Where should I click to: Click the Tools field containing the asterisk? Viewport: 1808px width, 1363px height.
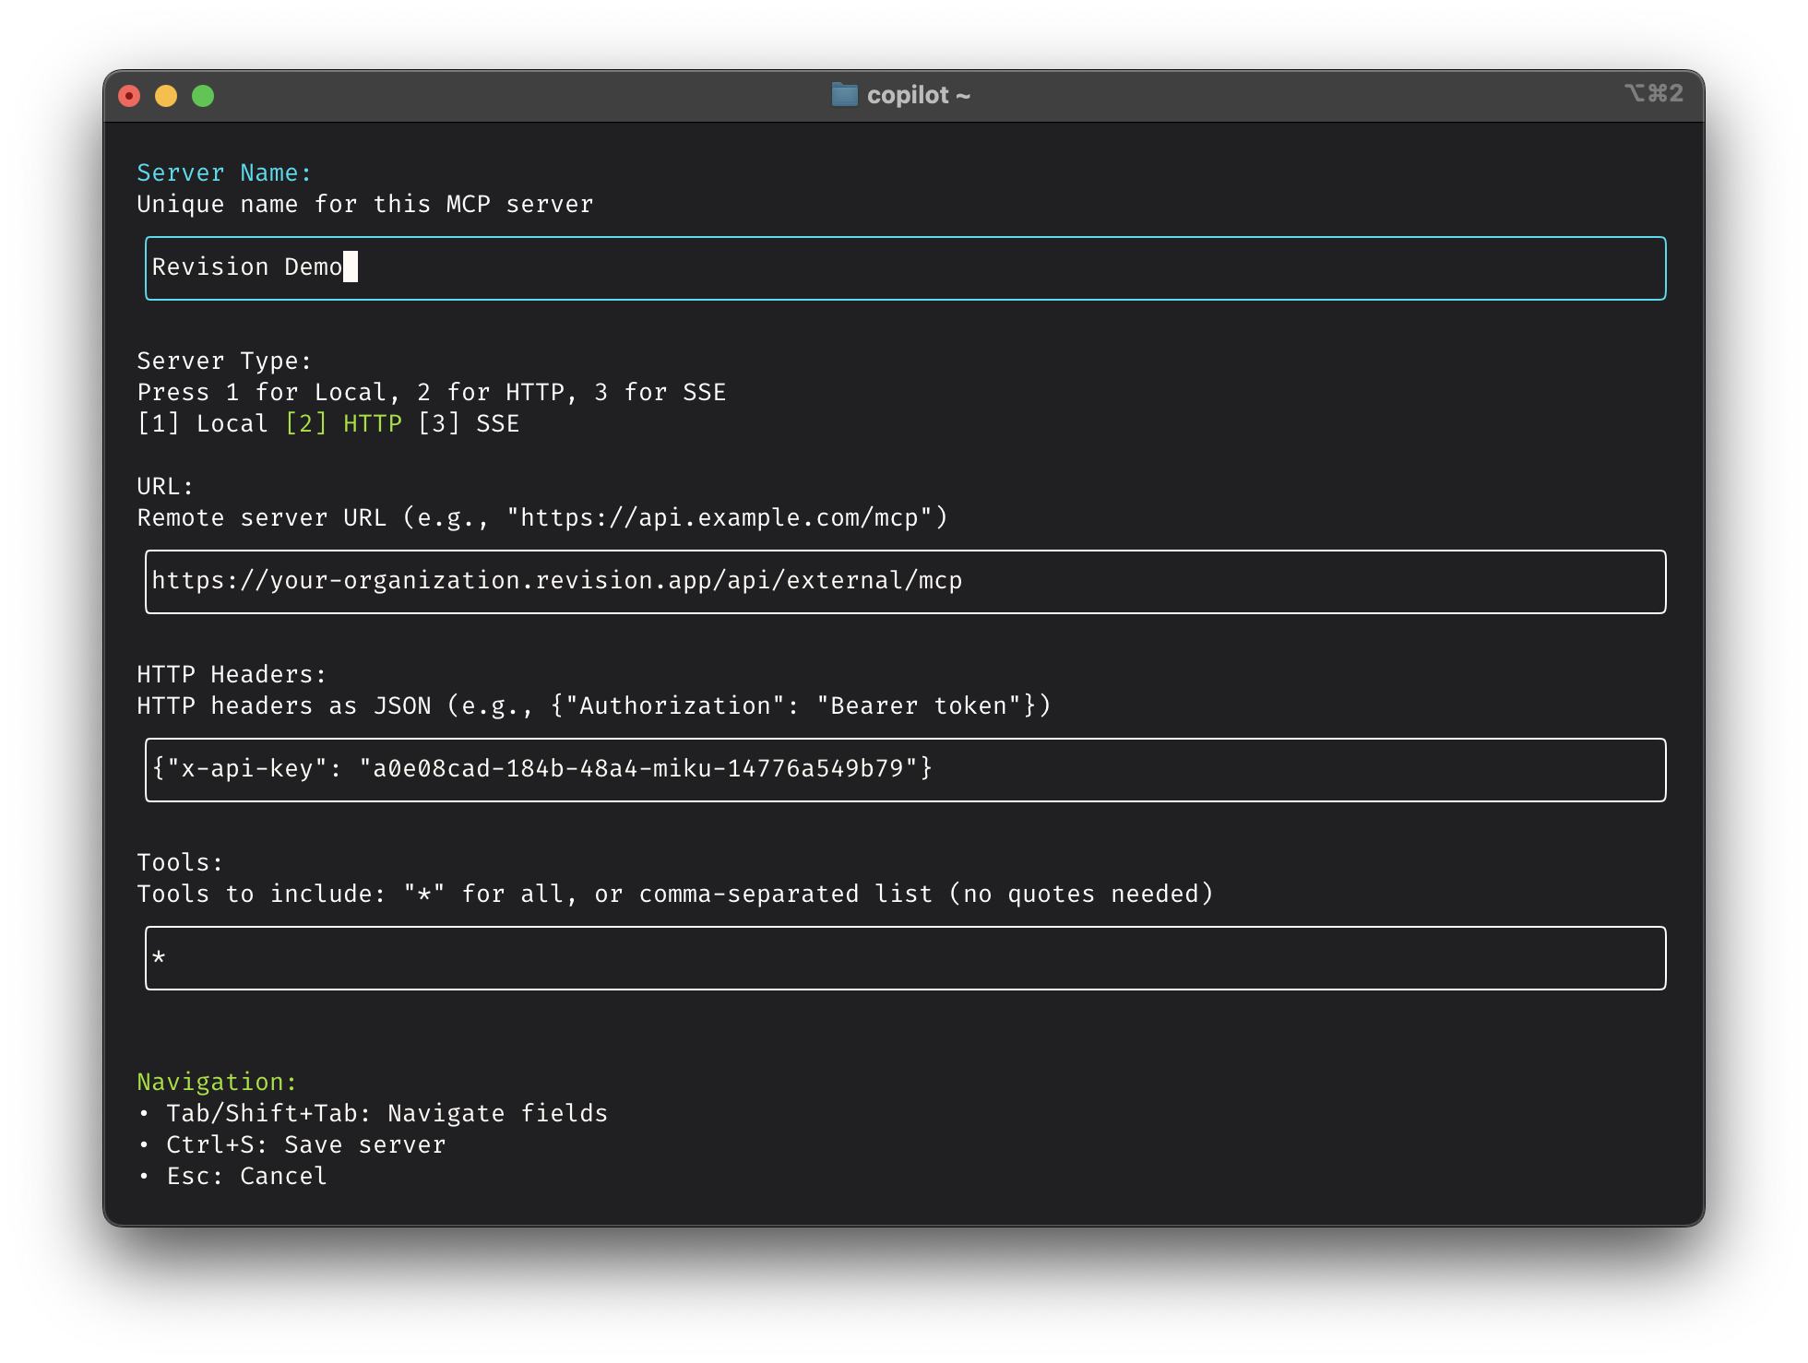click(x=904, y=958)
